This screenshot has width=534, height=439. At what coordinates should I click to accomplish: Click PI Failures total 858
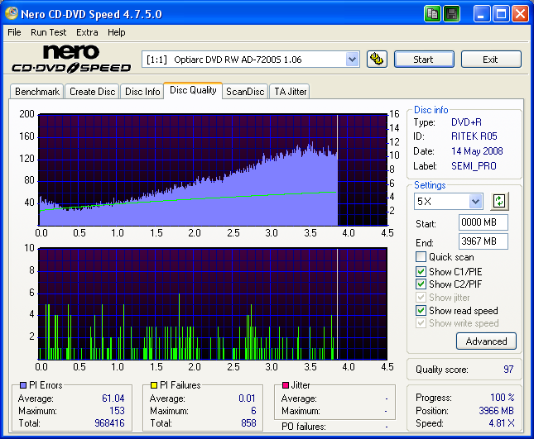(x=248, y=423)
